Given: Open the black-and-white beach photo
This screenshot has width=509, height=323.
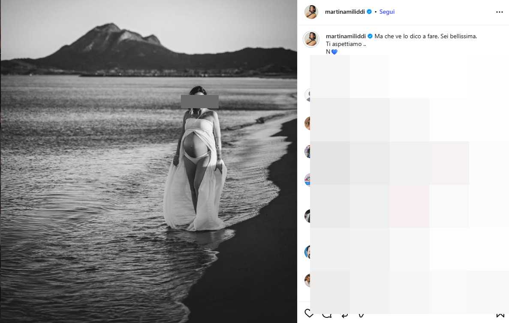Looking at the screenshot, I should pyautogui.click(x=149, y=161).
